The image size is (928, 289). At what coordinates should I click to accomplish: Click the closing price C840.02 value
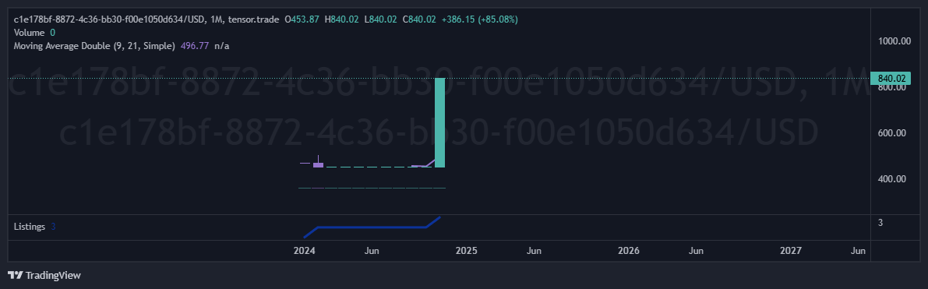[419, 19]
